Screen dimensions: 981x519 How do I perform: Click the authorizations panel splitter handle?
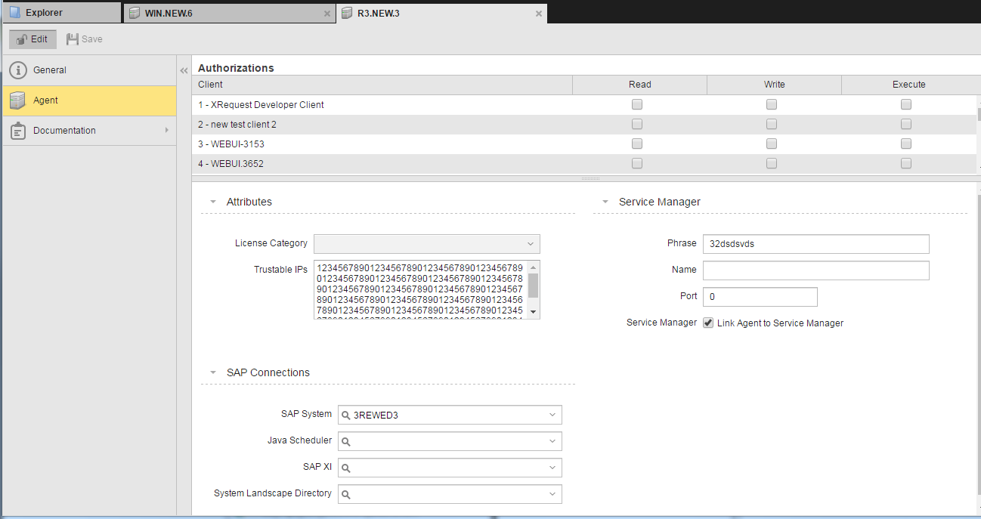(590, 178)
